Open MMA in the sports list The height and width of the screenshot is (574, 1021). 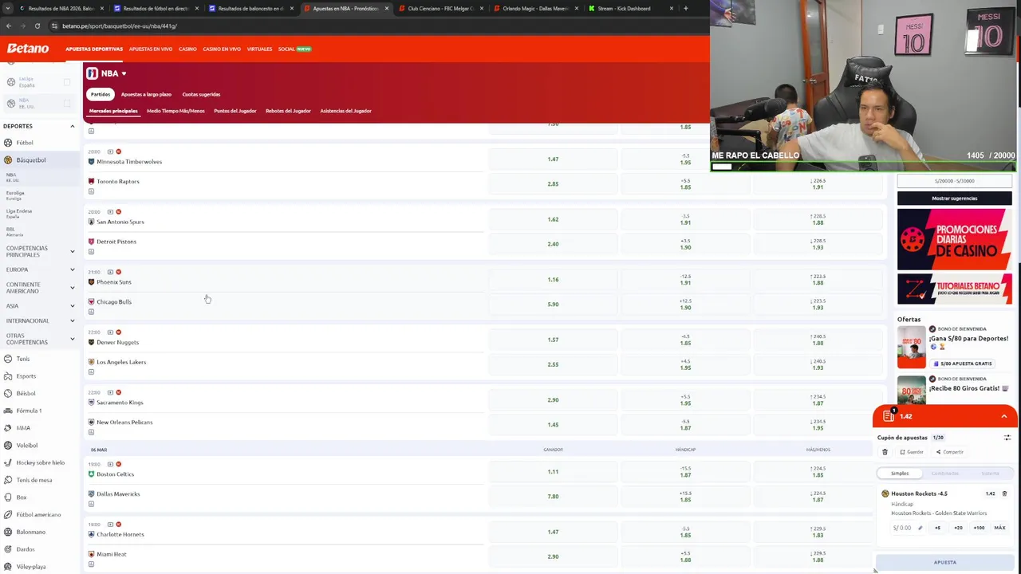[x=23, y=428]
